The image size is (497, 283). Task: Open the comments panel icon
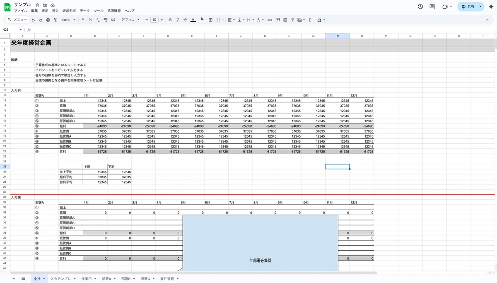click(x=432, y=7)
